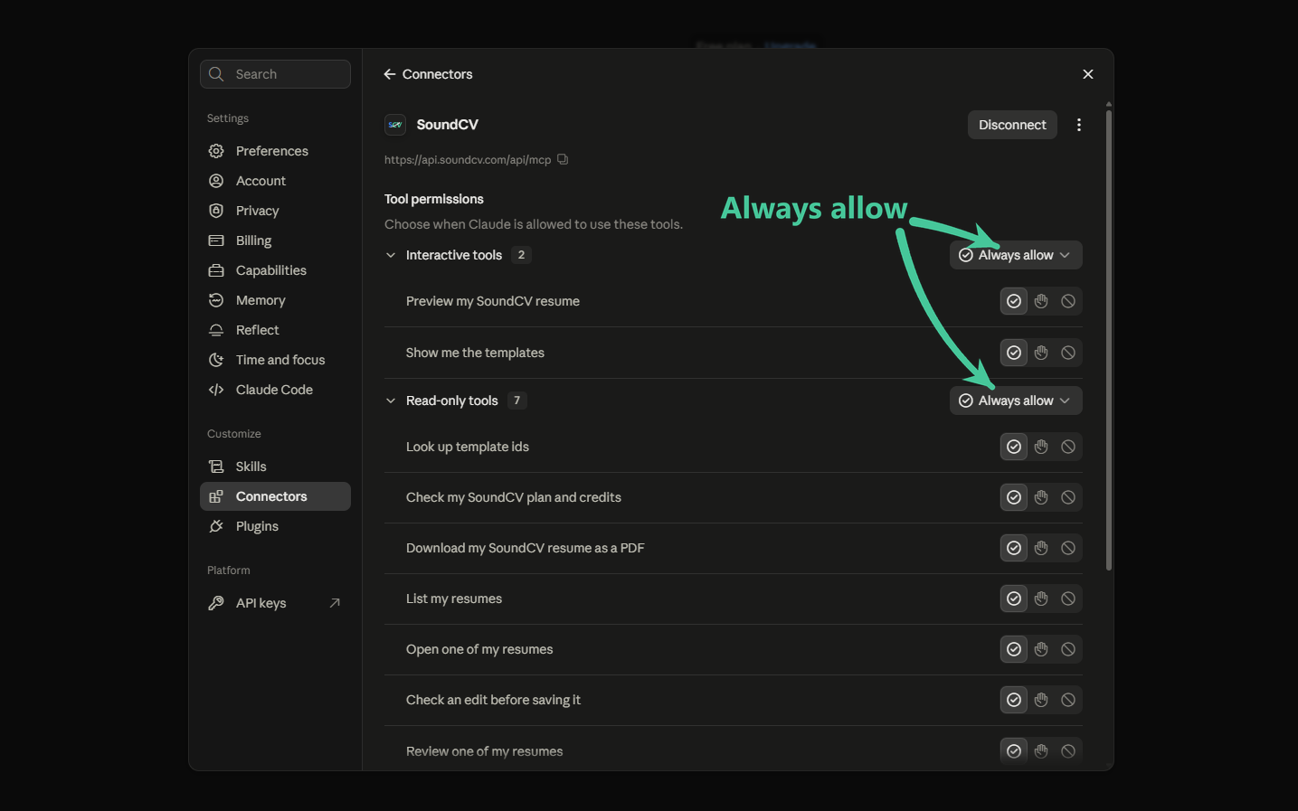1298x811 pixels.
Task: Open Capabilities settings
Action: tap(275, 270)
